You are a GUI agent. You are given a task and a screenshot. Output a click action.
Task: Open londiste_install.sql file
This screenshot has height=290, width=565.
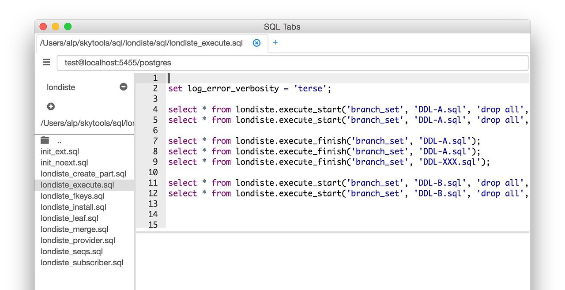coord(74,207)
